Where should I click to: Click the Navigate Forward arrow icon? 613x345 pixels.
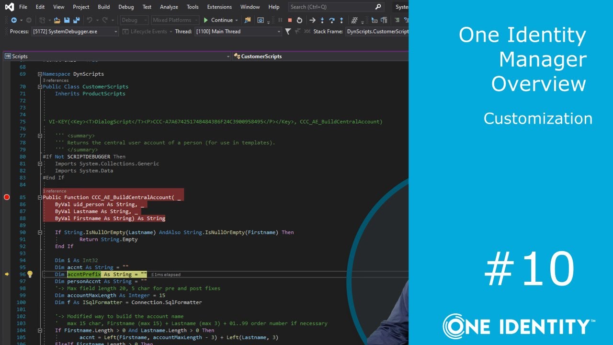pos(28,20)
